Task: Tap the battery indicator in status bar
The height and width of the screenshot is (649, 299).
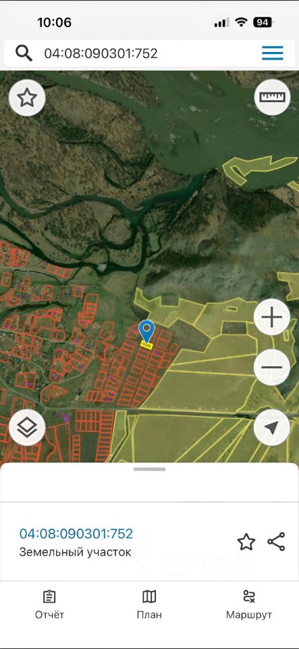Action: [263, 22]
